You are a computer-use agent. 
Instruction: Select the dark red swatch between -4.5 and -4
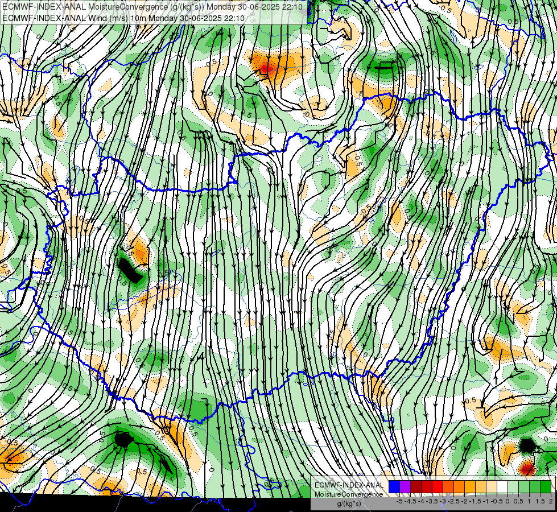pyautogui.click(x=416, y=486)
